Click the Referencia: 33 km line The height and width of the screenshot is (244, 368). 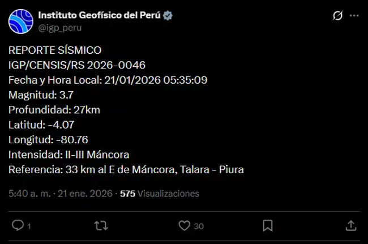pyautogui.click(x=126, y=169)
